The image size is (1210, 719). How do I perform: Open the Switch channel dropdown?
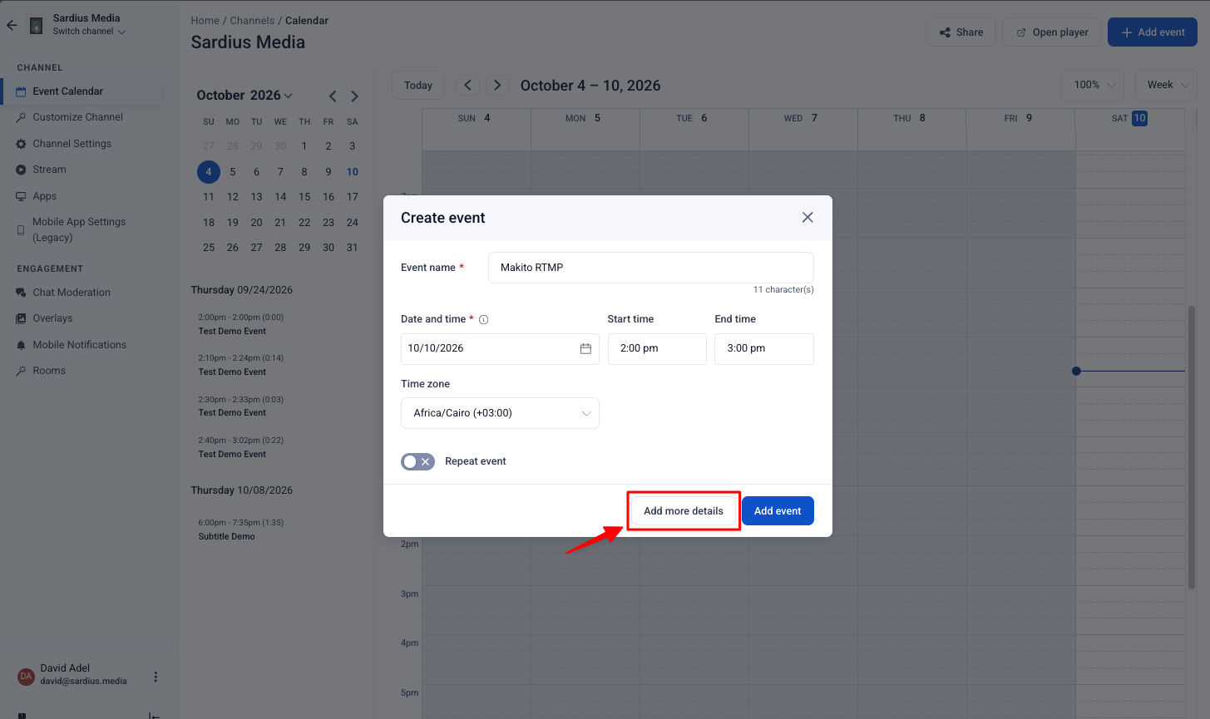point(89,32)
